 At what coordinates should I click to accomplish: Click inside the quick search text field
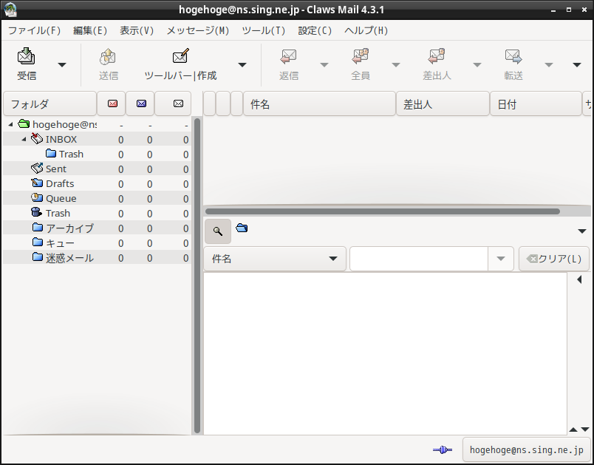[419, 259]
